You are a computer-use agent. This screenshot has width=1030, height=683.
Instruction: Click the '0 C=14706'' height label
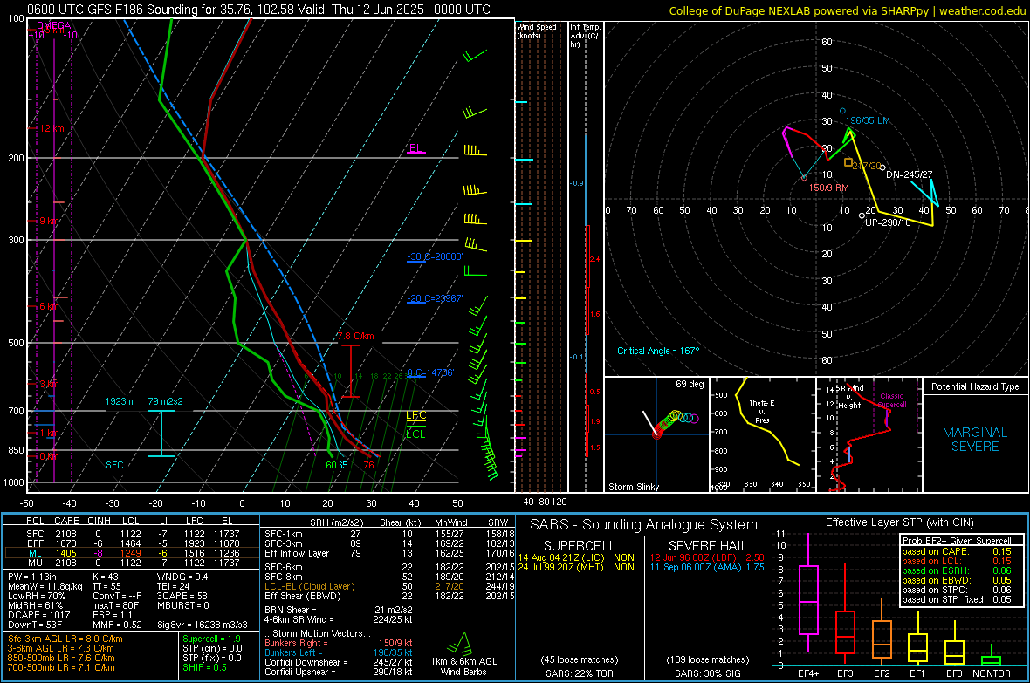(x=430, y=372)
